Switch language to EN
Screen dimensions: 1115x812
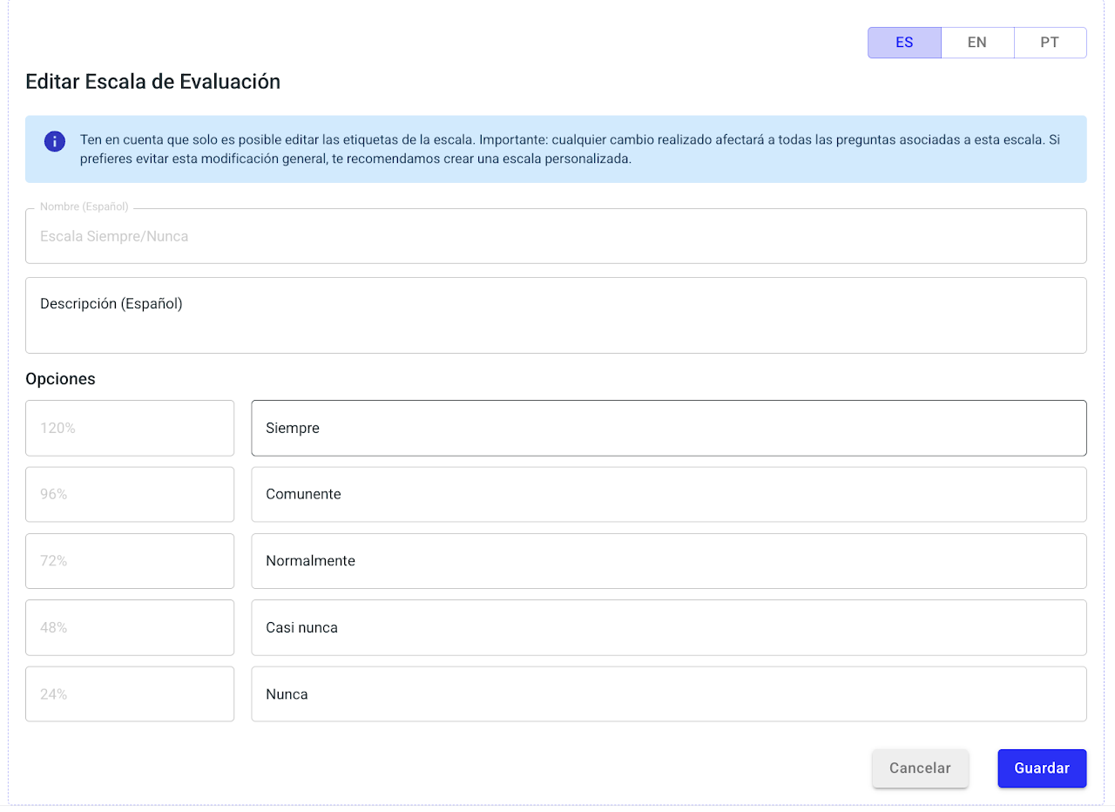pos(976,43)
